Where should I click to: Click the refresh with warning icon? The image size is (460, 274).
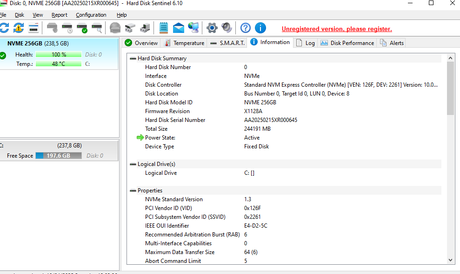point(19,28)
